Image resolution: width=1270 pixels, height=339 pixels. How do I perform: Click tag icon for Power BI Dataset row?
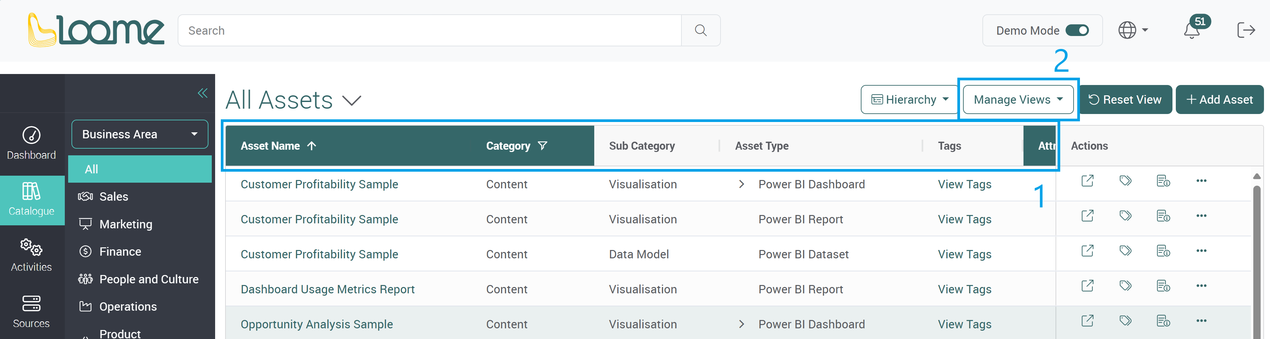(x=1125, y=251)
